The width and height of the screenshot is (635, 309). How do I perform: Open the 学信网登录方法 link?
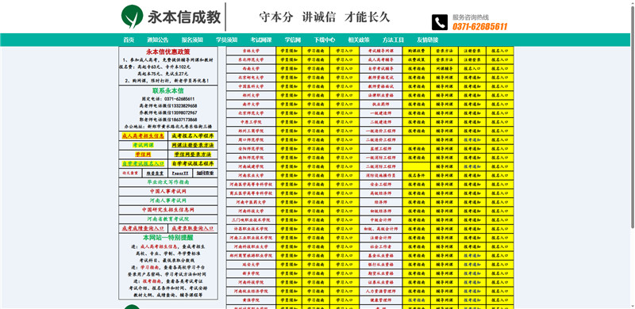(x=193, y=154)
